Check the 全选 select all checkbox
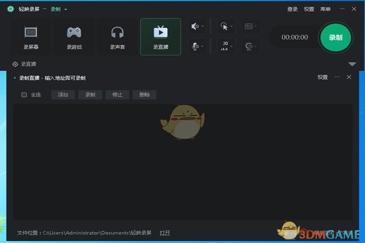Screen dimensions: 365x243 coord(24,95)
